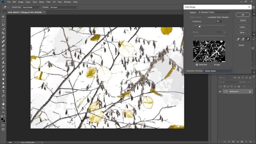Select the Horizontal Type tool

coord(3,92)
